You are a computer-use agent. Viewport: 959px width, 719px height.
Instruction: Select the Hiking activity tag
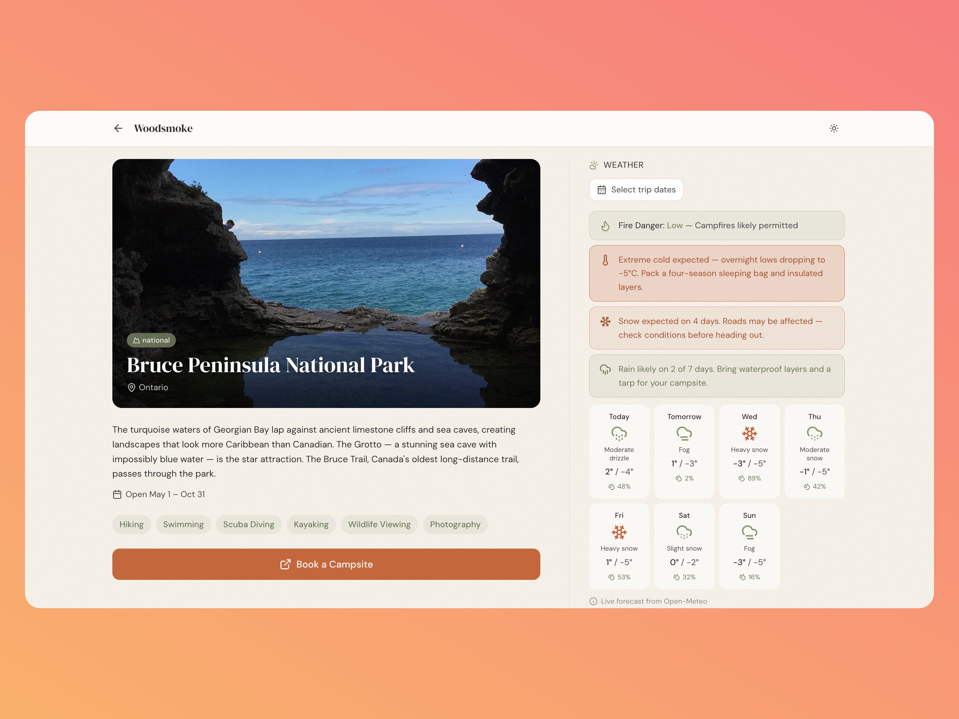[131, 524]
